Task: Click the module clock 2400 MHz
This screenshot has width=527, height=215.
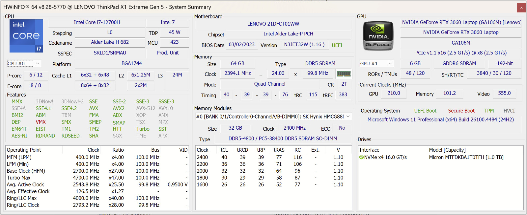Action: click(294, 128)
